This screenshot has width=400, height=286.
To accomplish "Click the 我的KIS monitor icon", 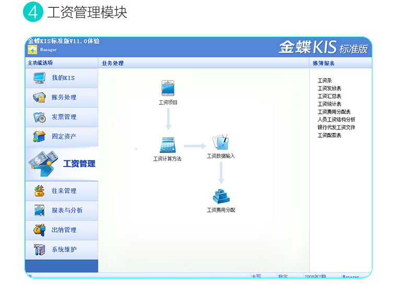I will (40, 78).
